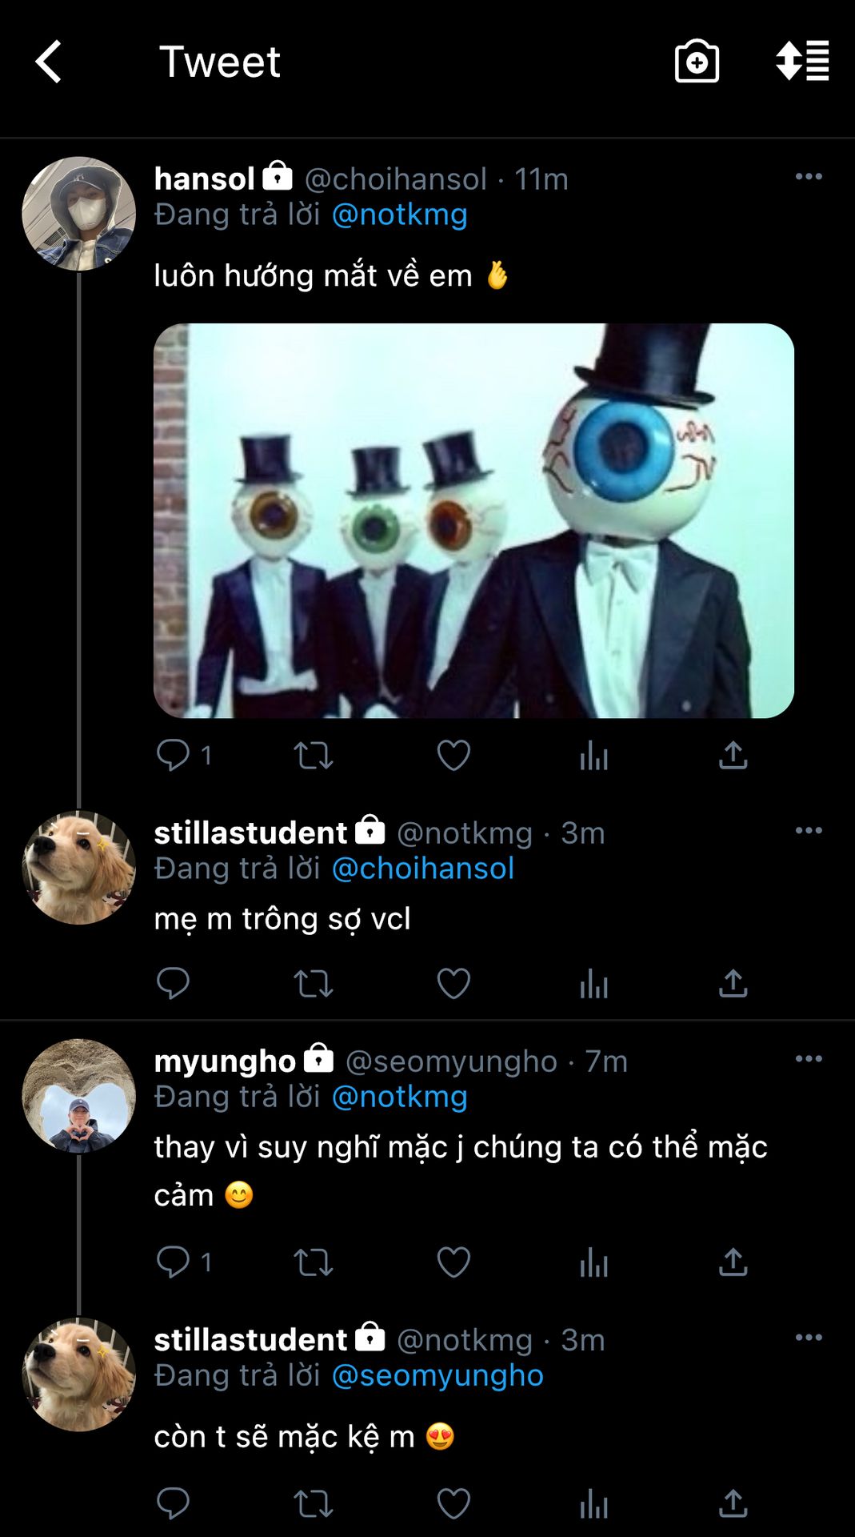The image size is (855, 1537).
Task: Reply to the "còn t sẽ mặc kệ m" tweet
Action: pyautogui.click(x=173, y=1503)
